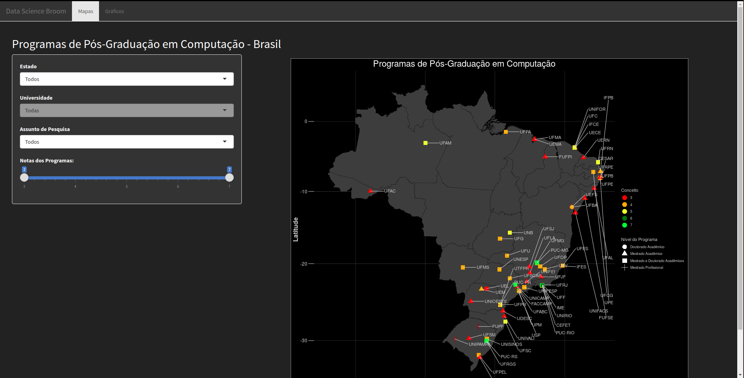Click the map title Programas de Pós-Graduação em Computação

tap(464, 64)
